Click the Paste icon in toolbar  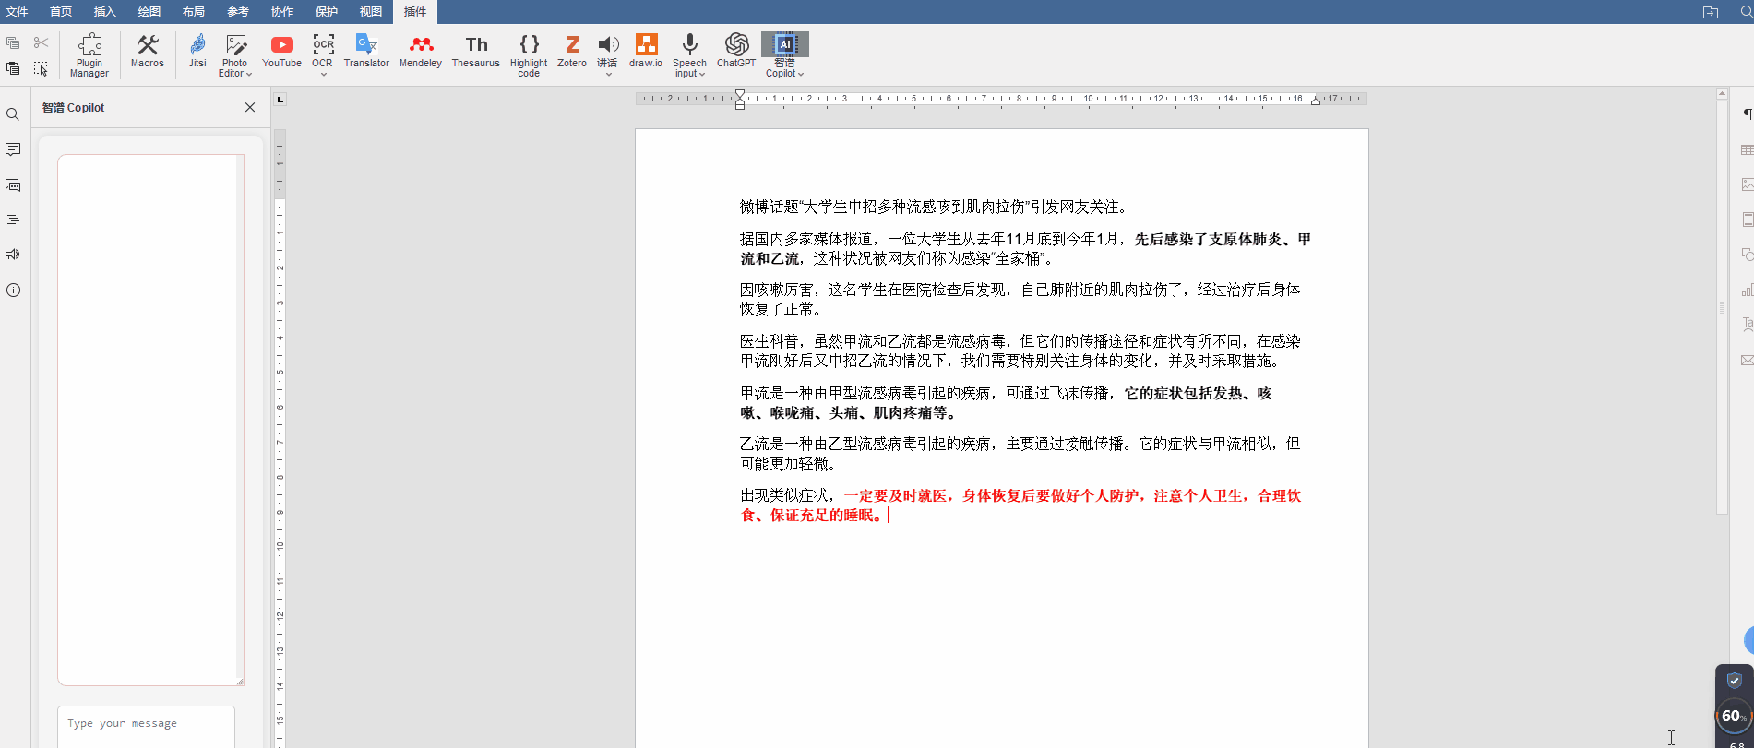pyautogui.click(x=13, y=68)
